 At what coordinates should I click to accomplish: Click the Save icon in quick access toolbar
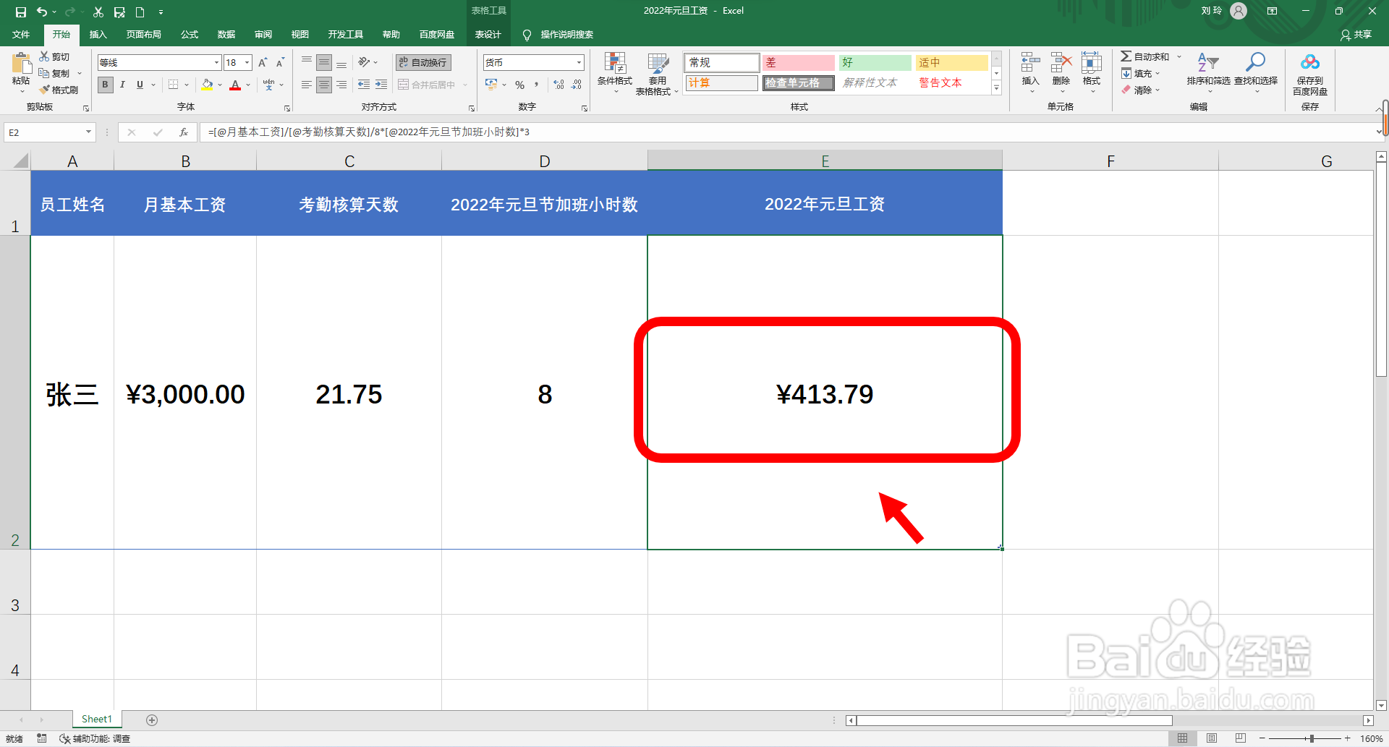(20, 12)
